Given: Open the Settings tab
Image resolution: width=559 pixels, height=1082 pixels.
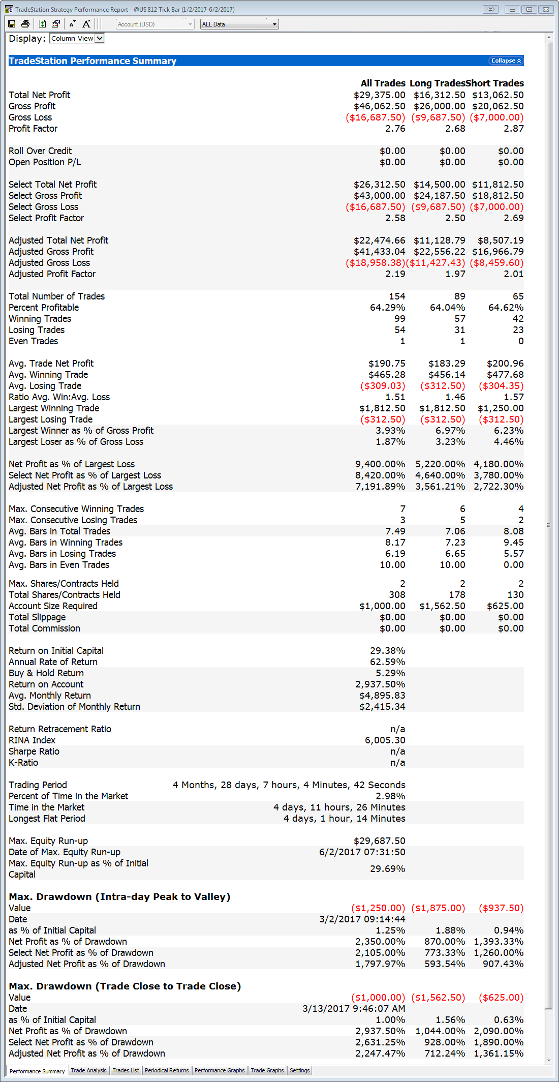Looking at the screenshot, I should coord(300,1070).
